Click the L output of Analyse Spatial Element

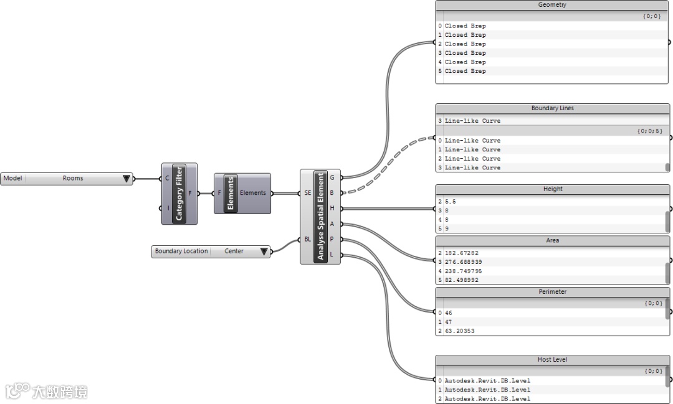[332, 255]
